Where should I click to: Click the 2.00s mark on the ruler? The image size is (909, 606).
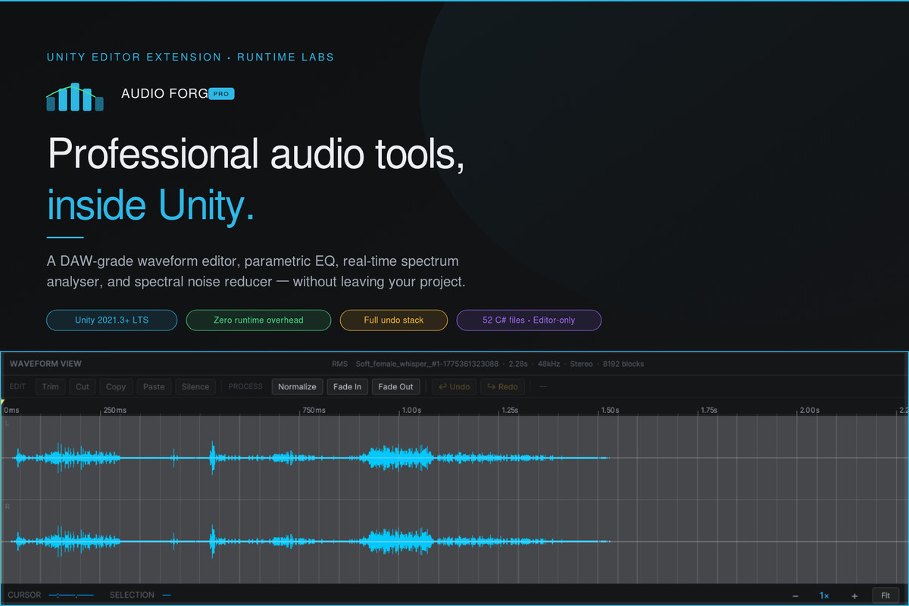(809, 410)
